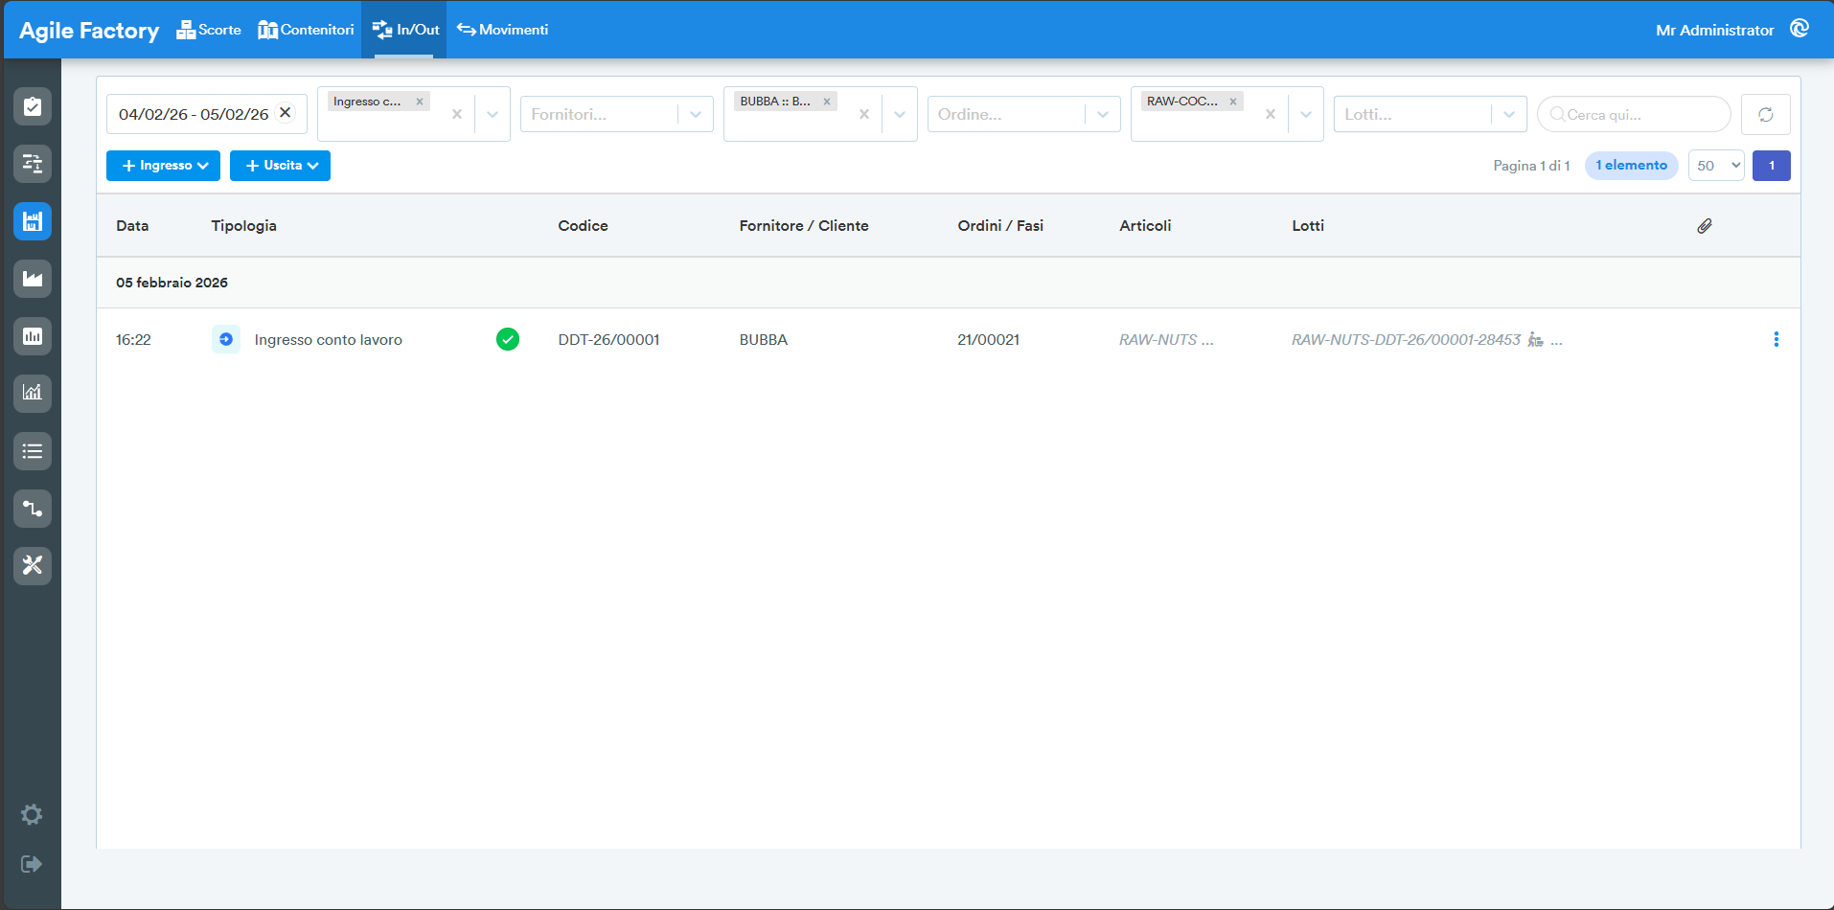Clear the date range 04/02/26 - 05/02/26

tap(285, 112)
